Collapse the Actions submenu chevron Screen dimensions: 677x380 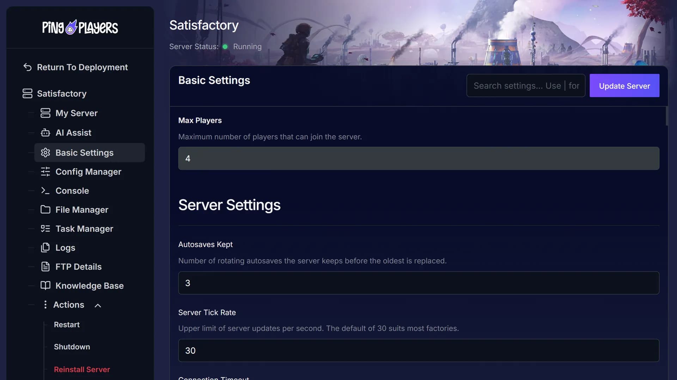point(98,305)
